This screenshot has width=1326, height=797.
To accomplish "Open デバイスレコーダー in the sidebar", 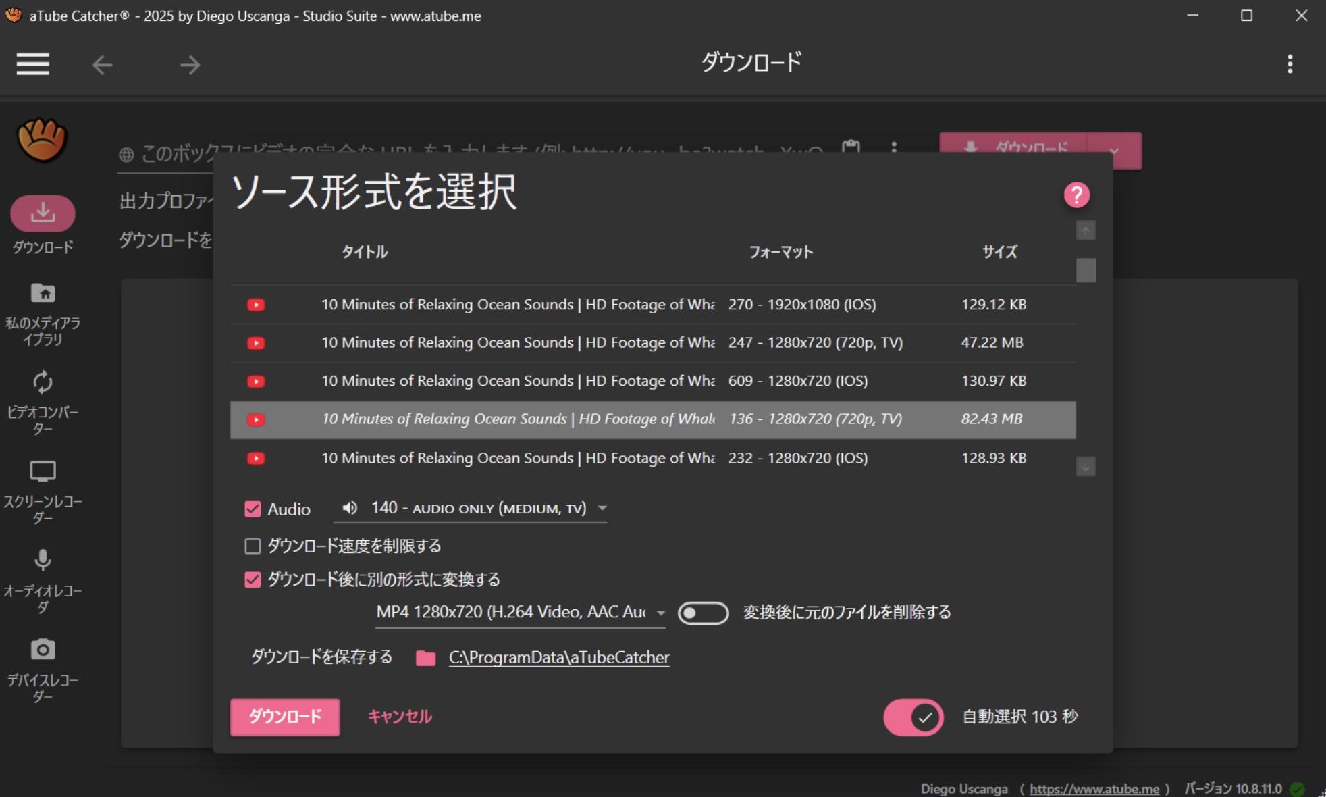I will coord(43,671).
